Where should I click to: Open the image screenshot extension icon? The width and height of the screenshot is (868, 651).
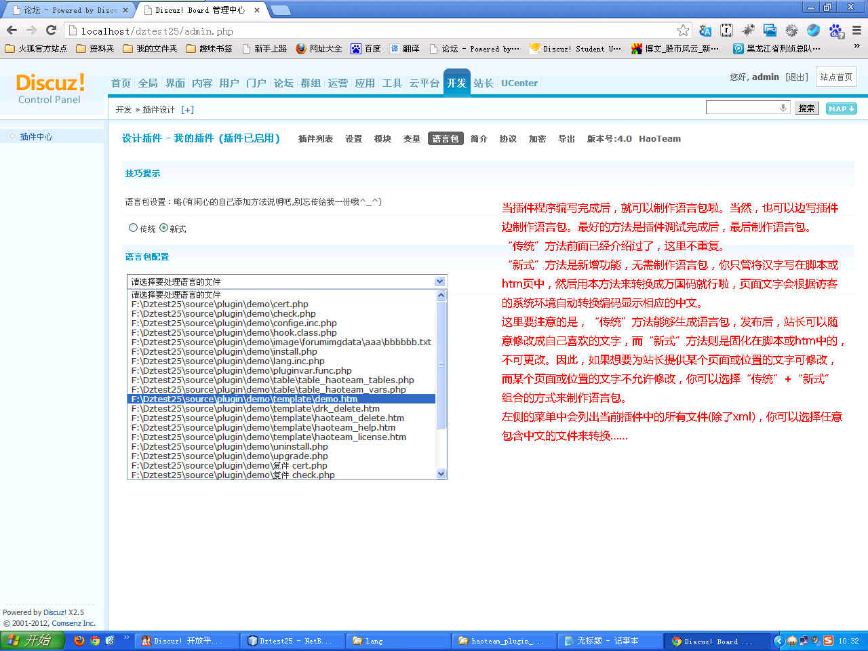tap(770, 31)
